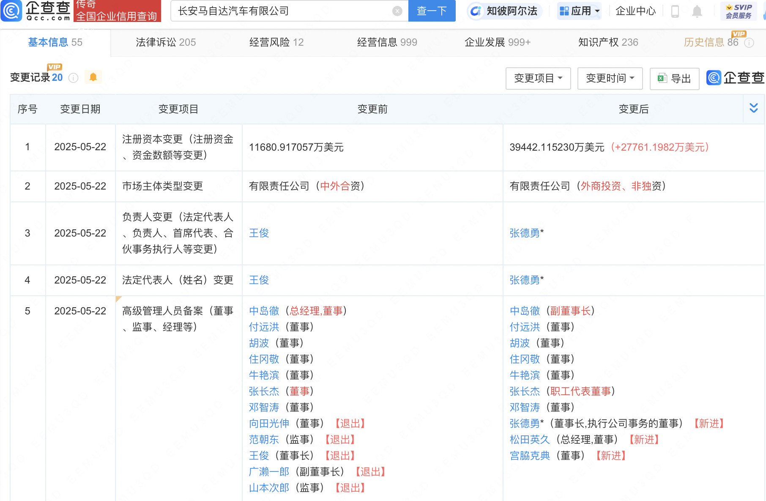Open 牛艳滨 link in 变更后 column
766x501 pixels.
[x=525, y=375]
